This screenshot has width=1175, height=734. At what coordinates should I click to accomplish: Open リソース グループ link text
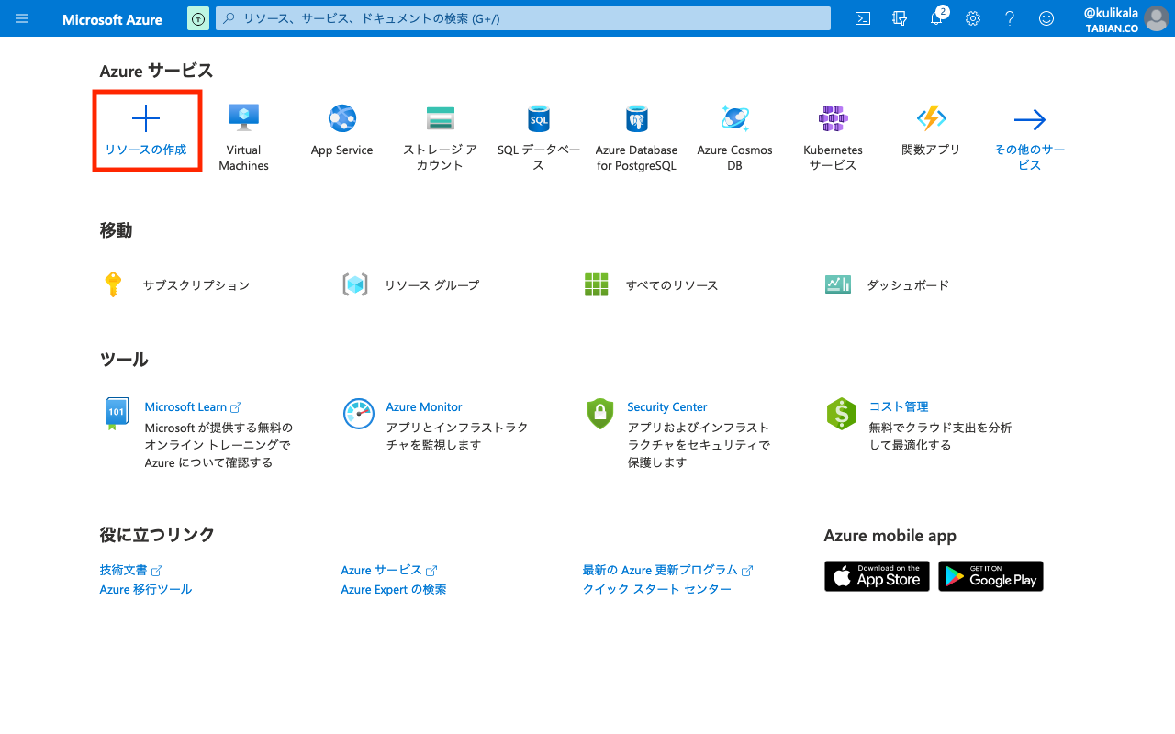tap(431, 285)
